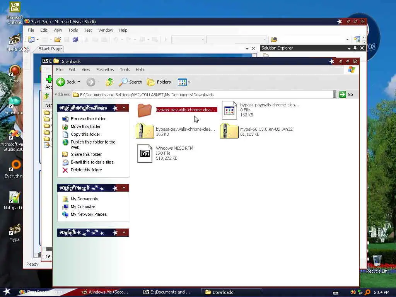Screen dimensions: 396x297
Task: Open Solution Explorer window position dropdown
Action: (x=349, y=48)
